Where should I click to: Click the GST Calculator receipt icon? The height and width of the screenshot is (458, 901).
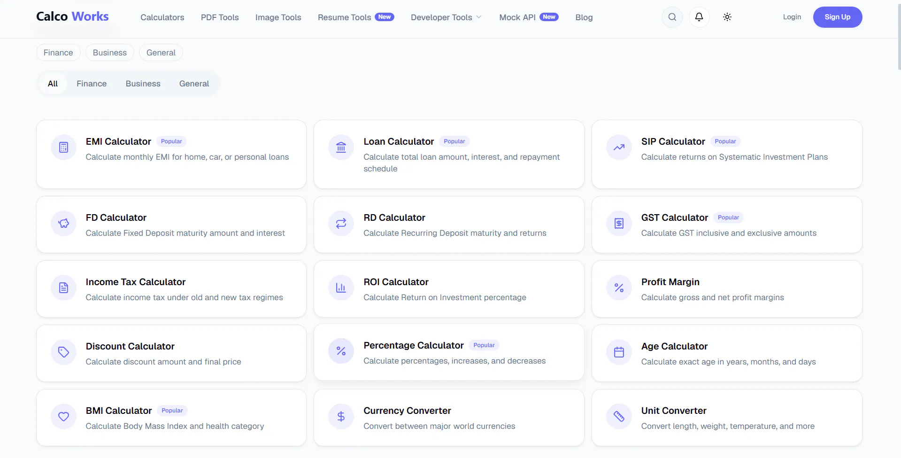click(619, 224)
